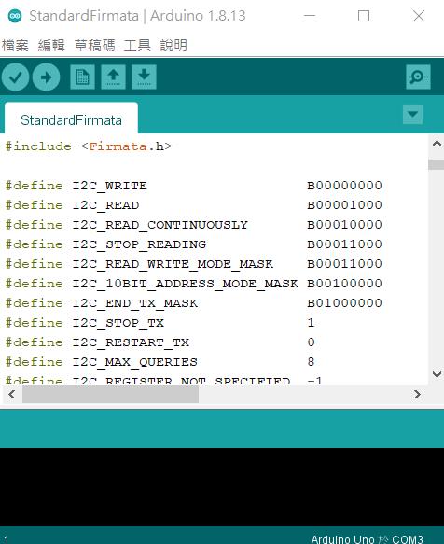Image resolution: width=444 pixels, height=544 pixels.
Task: Click the Verify sketch checkmark button
Action: click(15, 77)
